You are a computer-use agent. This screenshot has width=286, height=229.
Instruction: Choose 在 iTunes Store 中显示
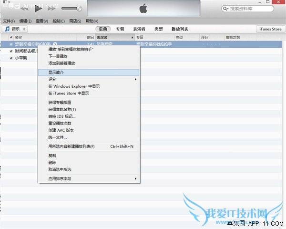point(89,93)
